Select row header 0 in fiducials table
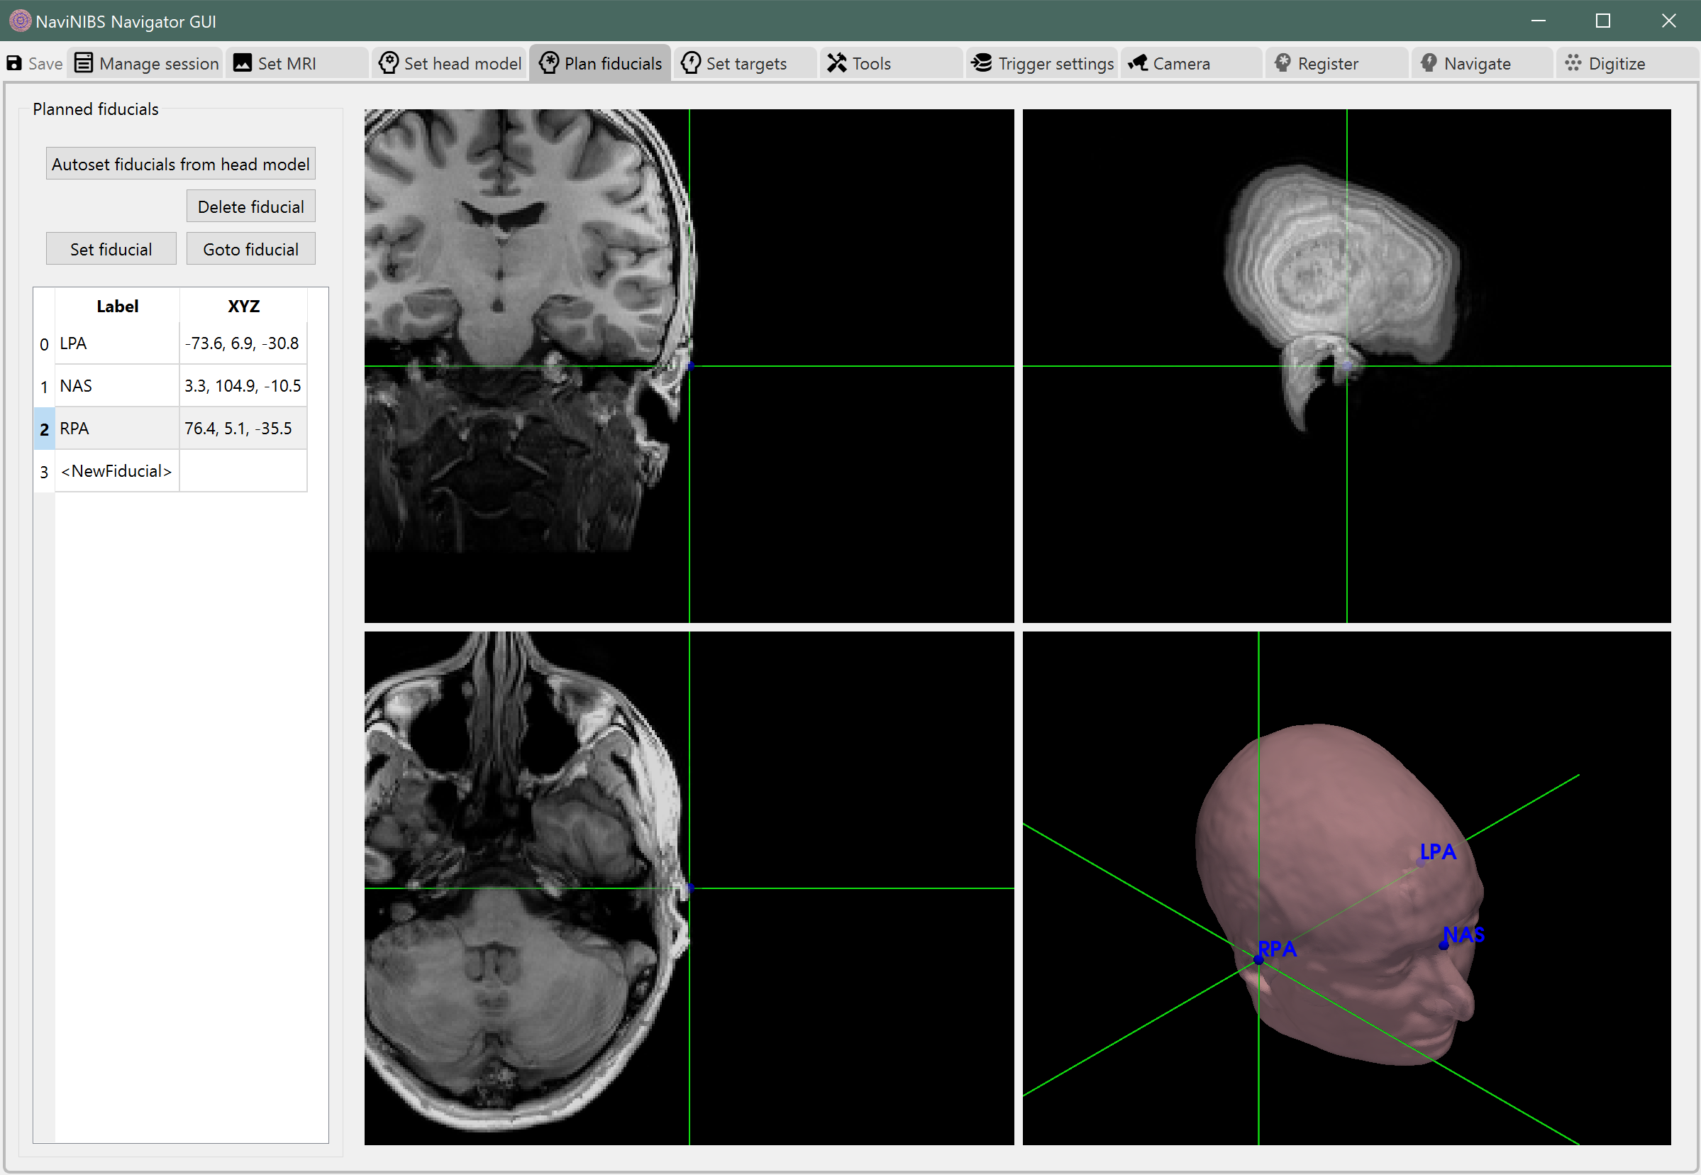Viewport: 1701px width, 1175px height. pyautogui.click(x=44, y=344)
